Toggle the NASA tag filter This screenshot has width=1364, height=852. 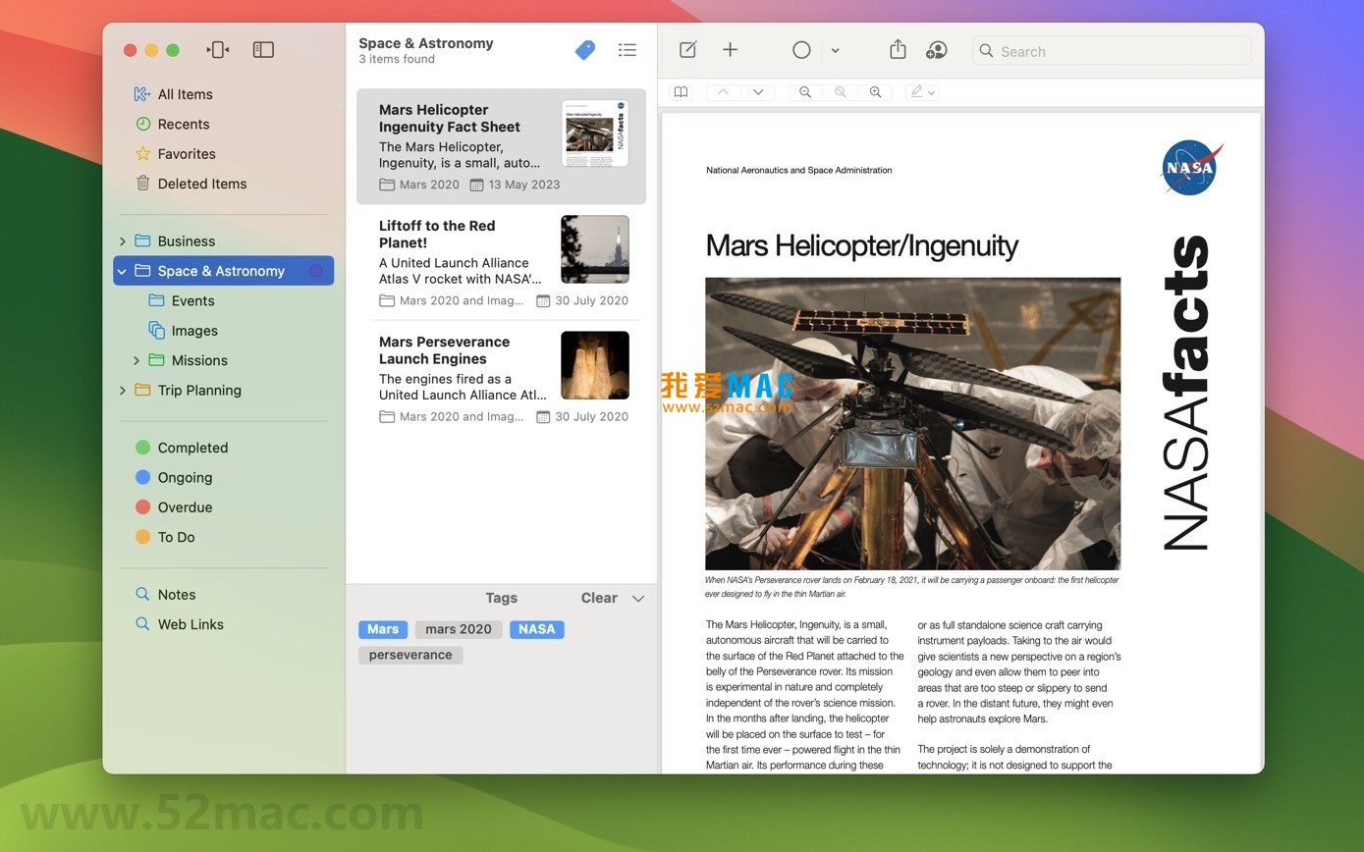[x=536, y=629]
